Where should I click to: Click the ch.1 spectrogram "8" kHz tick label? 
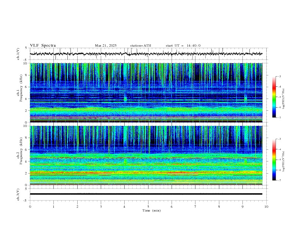click(27, 75)
